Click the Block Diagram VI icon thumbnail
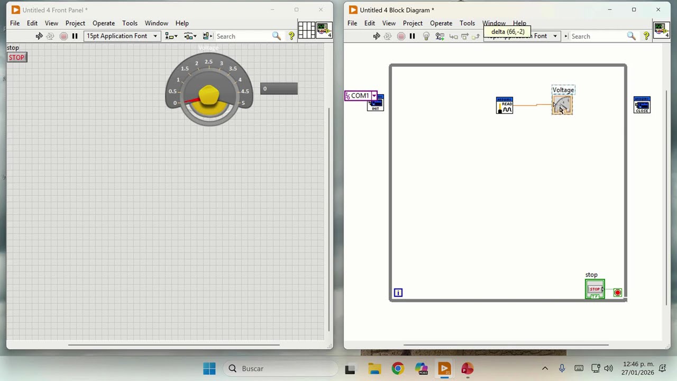 (662, 30)
